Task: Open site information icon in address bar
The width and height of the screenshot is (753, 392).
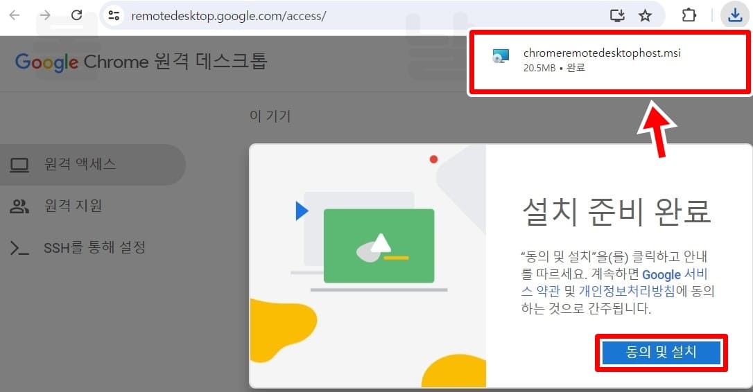Action: pyautogui.click(x=114, y=15)
